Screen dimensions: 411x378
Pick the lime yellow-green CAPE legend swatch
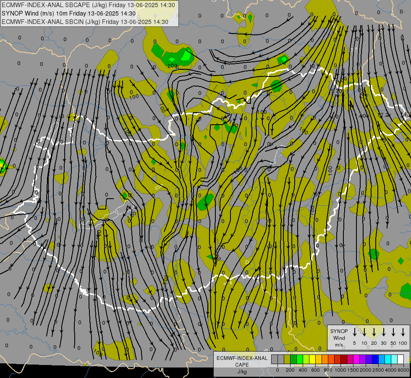tap(306, 359)
